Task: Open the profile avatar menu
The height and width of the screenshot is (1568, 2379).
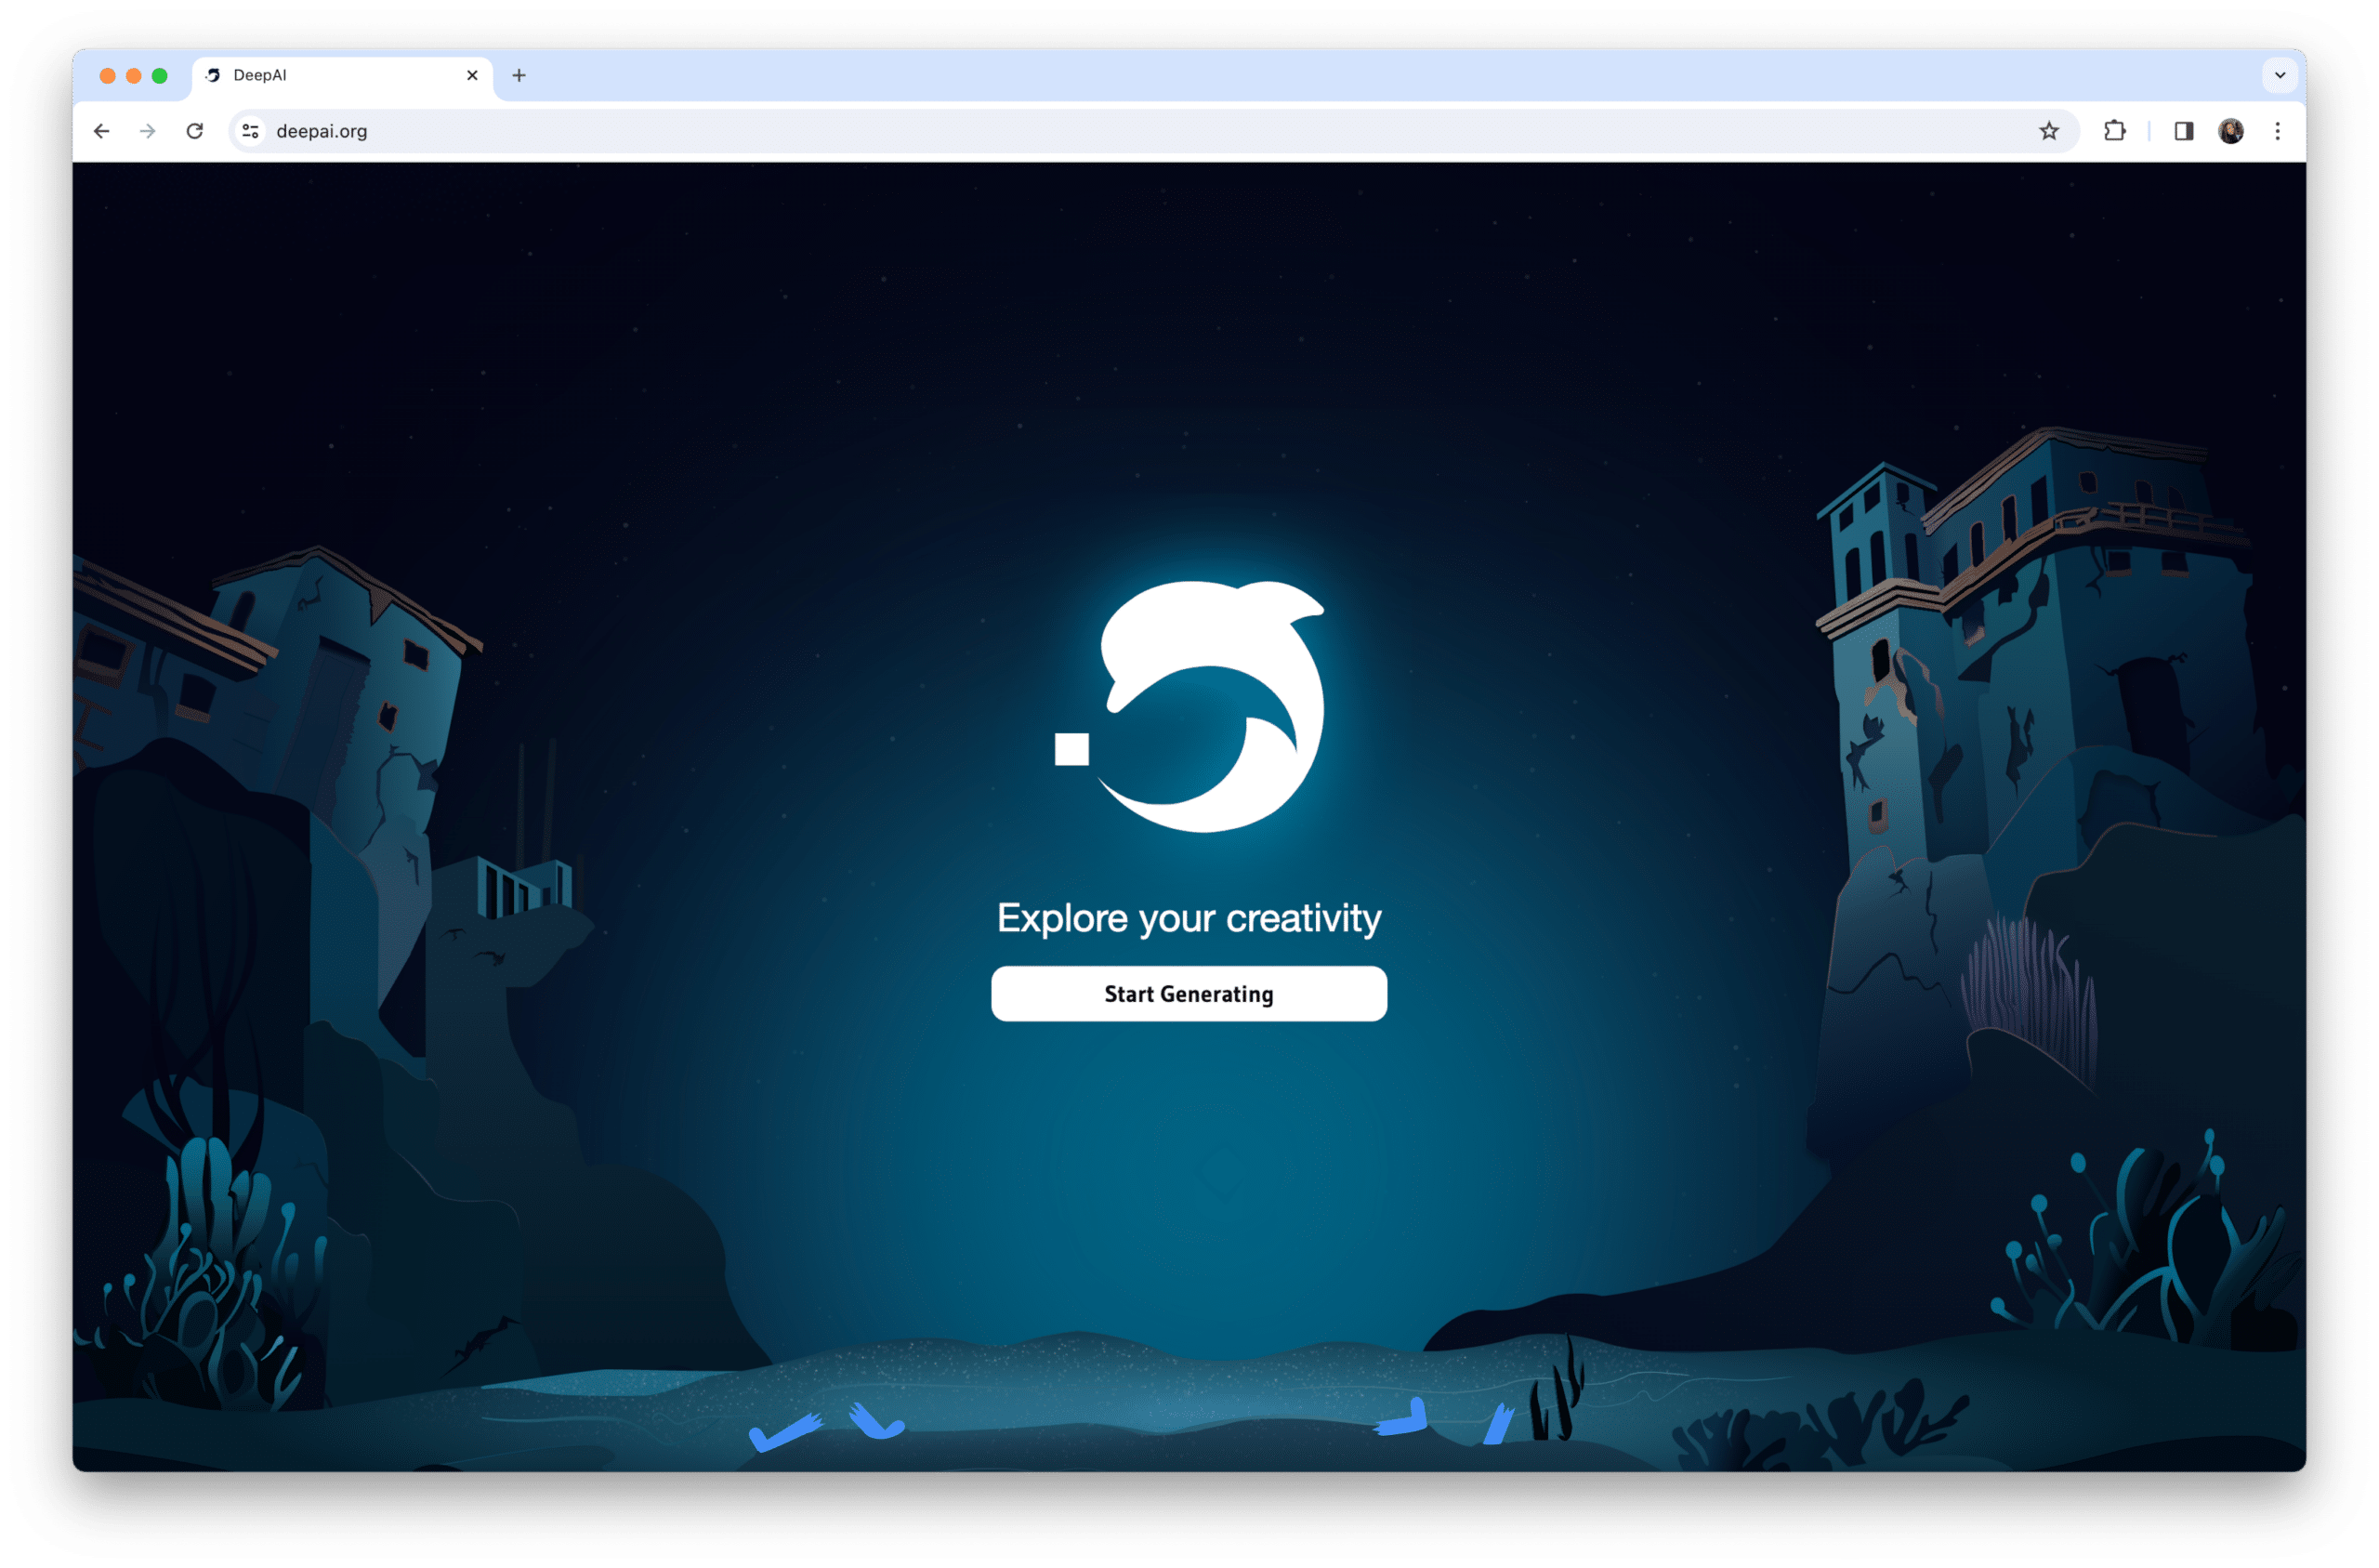Action: click(x=2230, y=131)
